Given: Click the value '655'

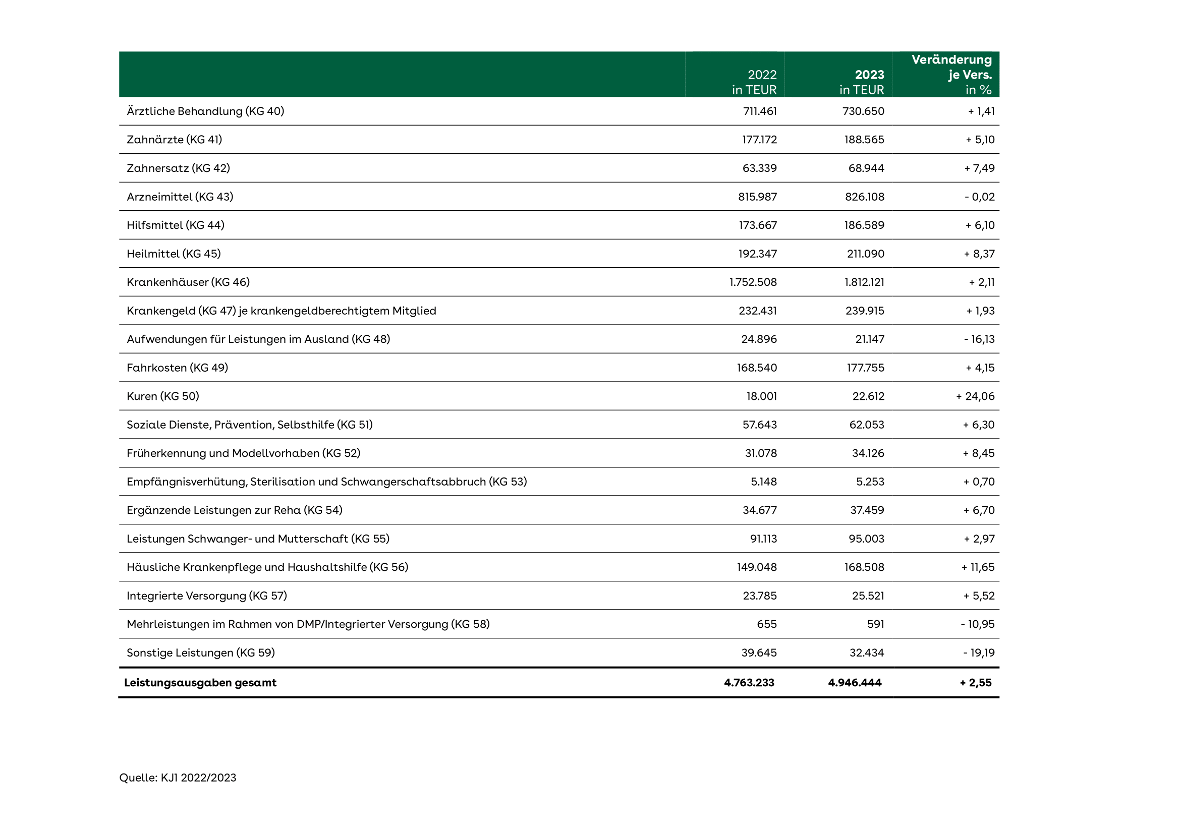Looking at the screenshot, I should coord(767,624).
